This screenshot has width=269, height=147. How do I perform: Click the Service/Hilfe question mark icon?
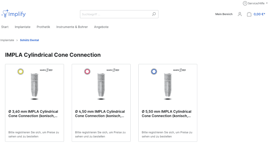pos(245,3)
